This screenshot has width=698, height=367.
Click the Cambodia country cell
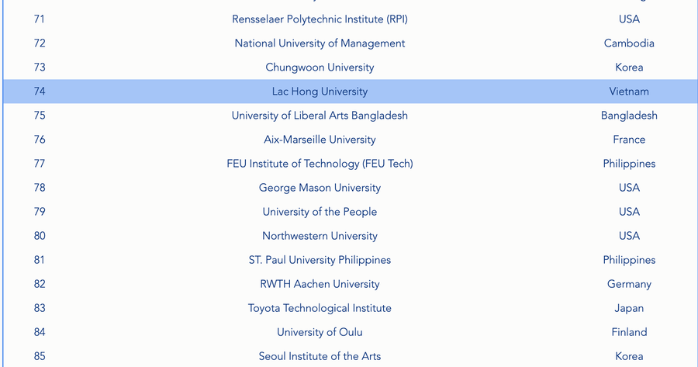point(629,43)
